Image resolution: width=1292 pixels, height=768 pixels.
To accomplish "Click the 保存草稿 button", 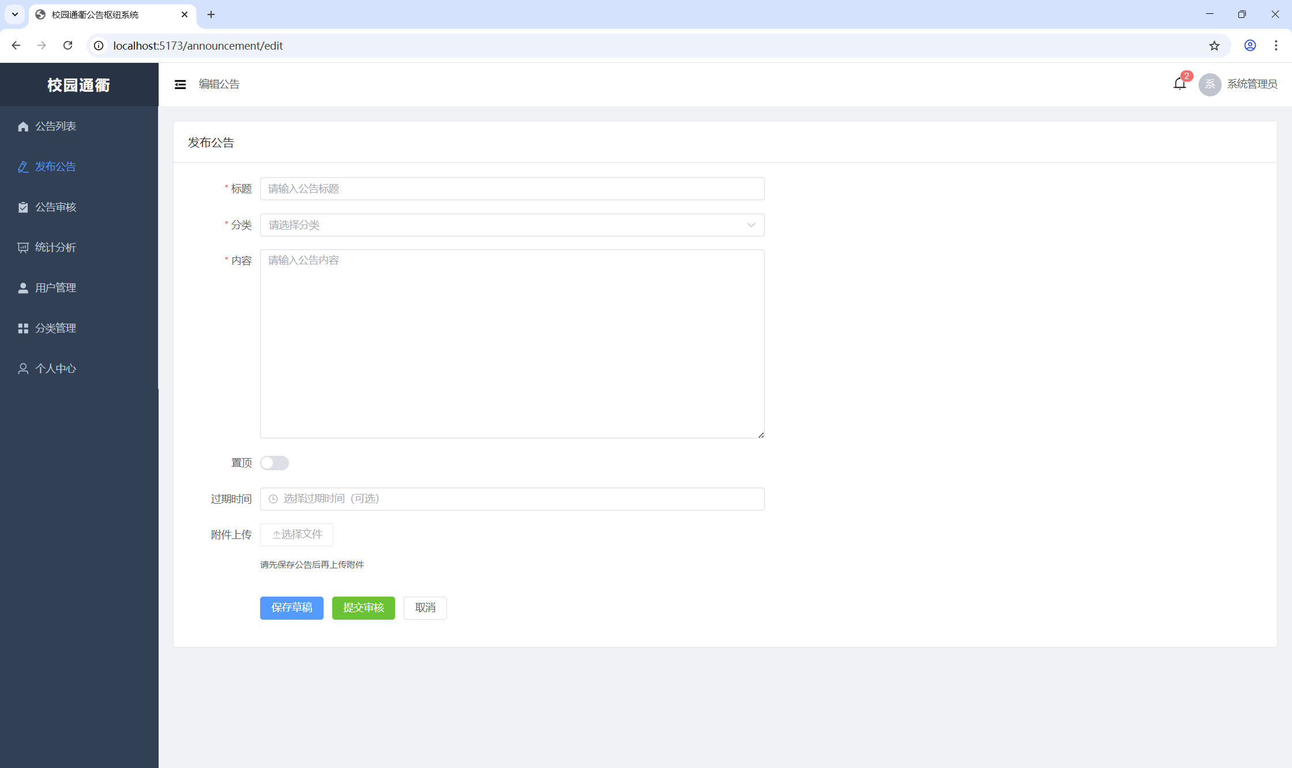I will coord(291,608).
